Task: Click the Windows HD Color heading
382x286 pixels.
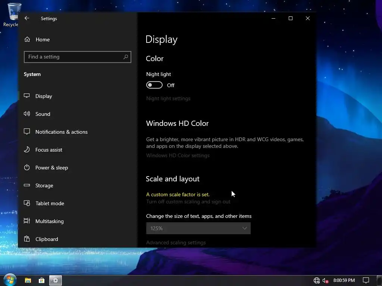Action: click(177, 123)
